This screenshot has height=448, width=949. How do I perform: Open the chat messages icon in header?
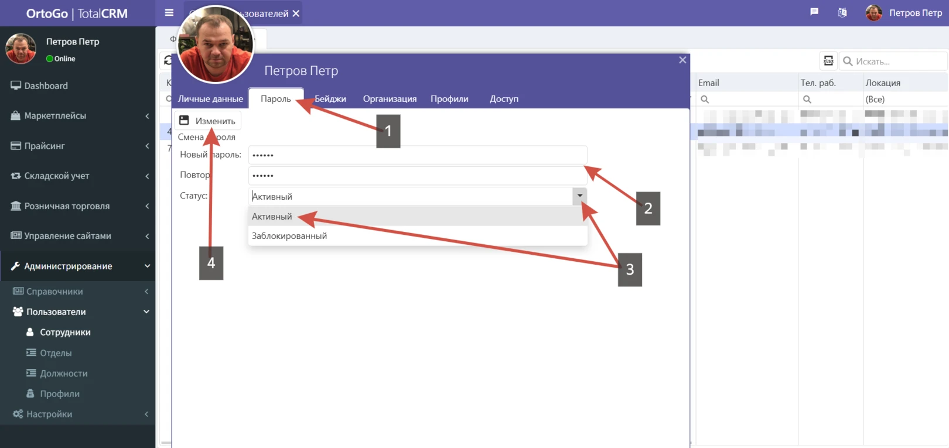click(814, 12)
